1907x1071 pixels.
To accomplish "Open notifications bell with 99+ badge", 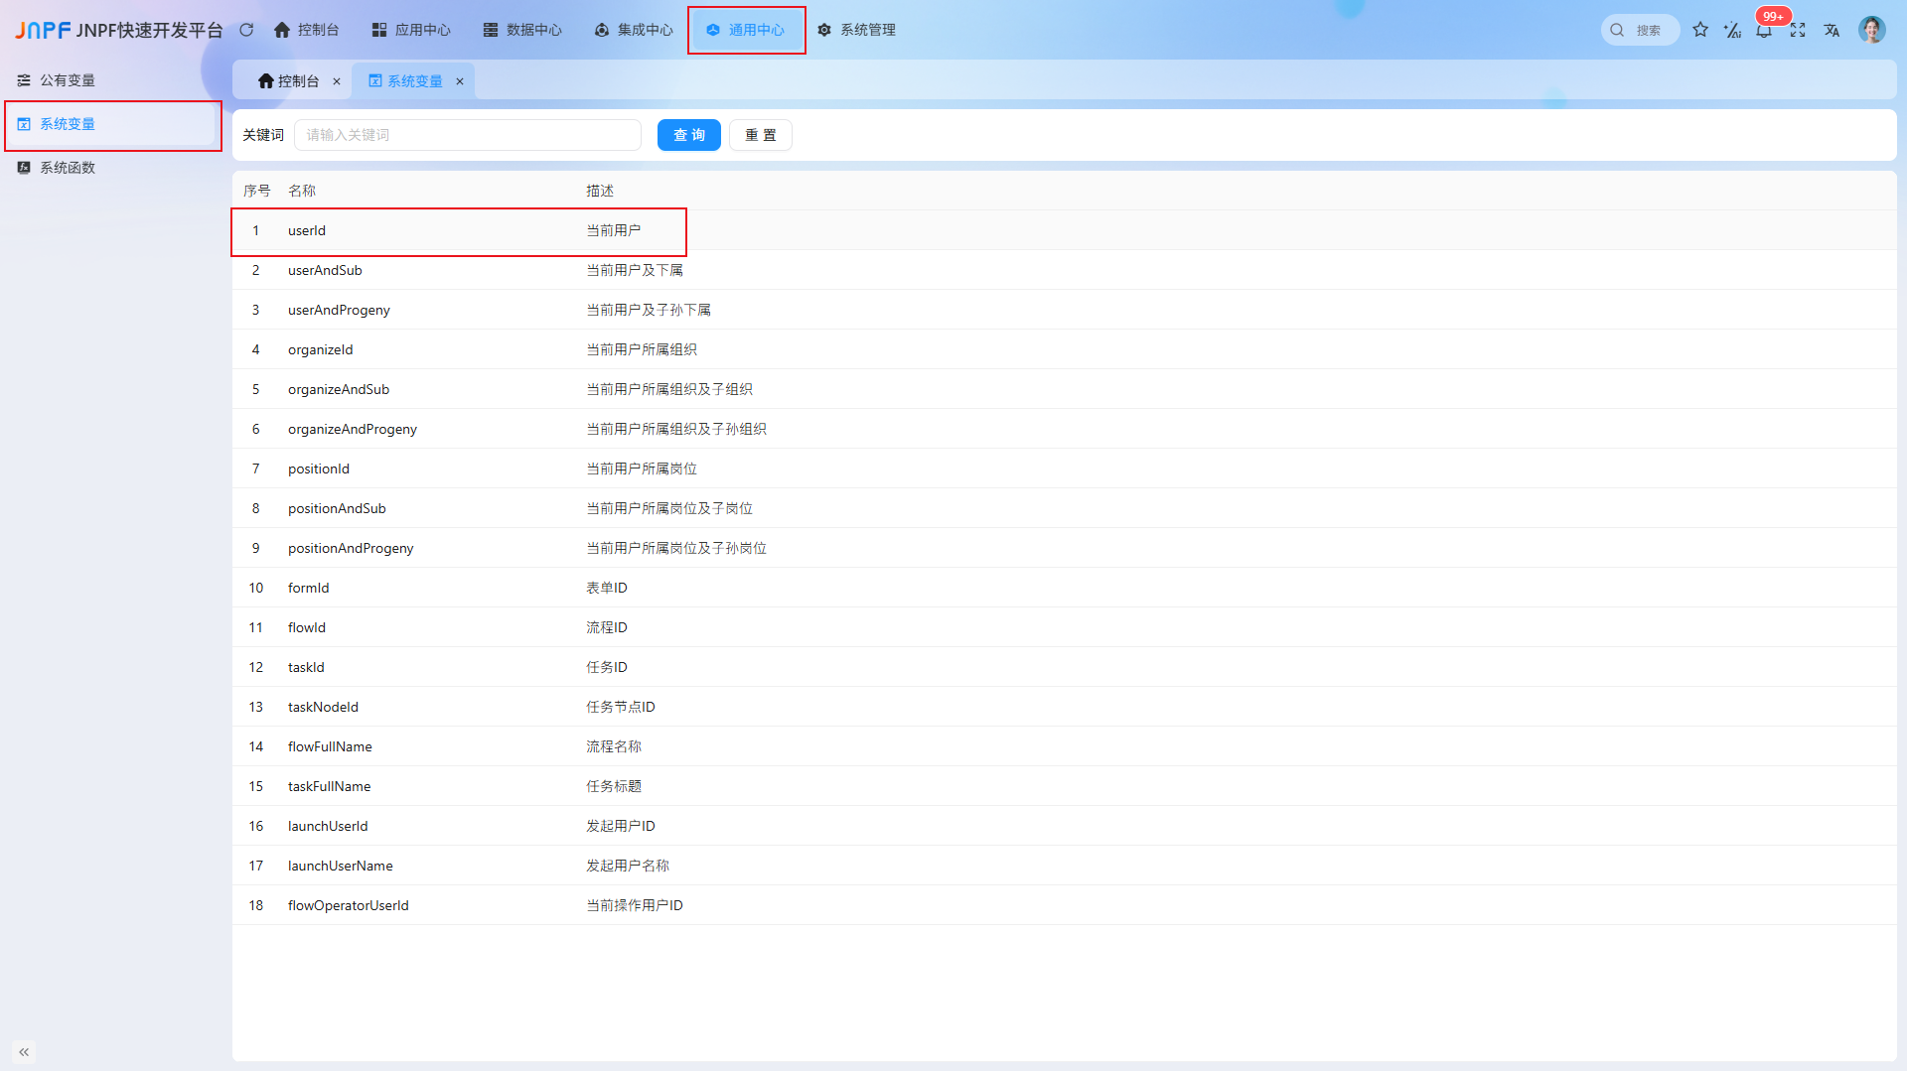I will pyautogui.click(x=1764, y=31).
